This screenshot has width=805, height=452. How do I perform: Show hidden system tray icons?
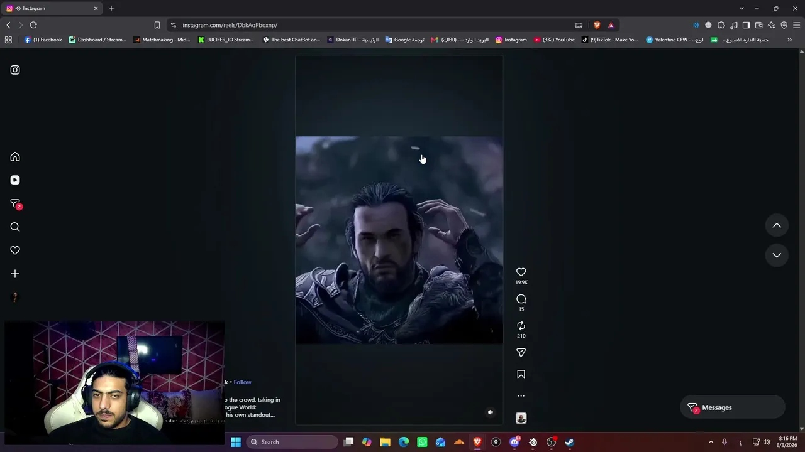tap(711, 442)
